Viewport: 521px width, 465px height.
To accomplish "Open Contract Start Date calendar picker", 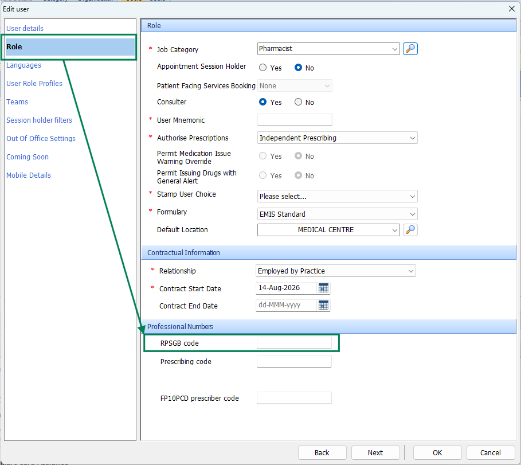I will [x=323, y=288].
